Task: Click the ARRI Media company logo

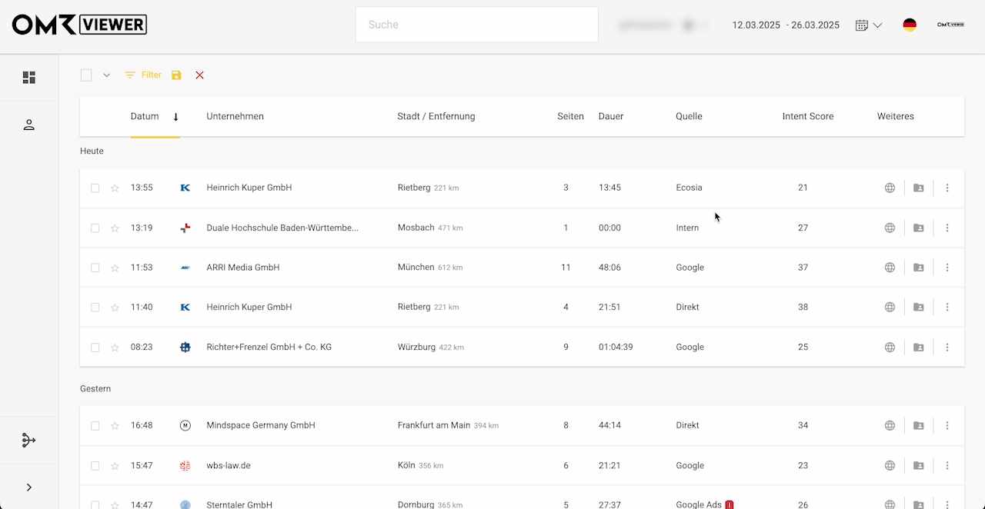Action: [x=185, y=268]
